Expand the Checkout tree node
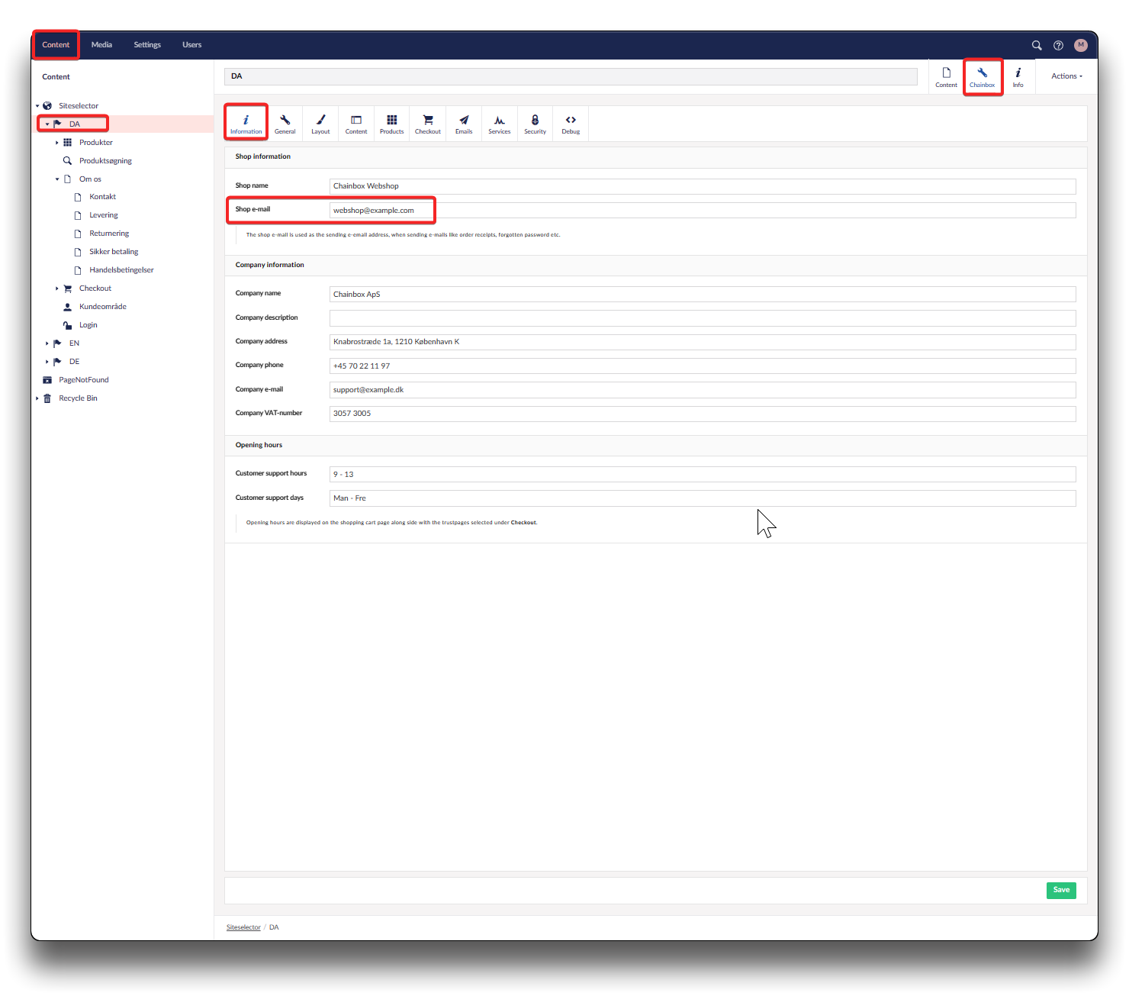This screenshot has width=1129, height=996. pos(57,288)
